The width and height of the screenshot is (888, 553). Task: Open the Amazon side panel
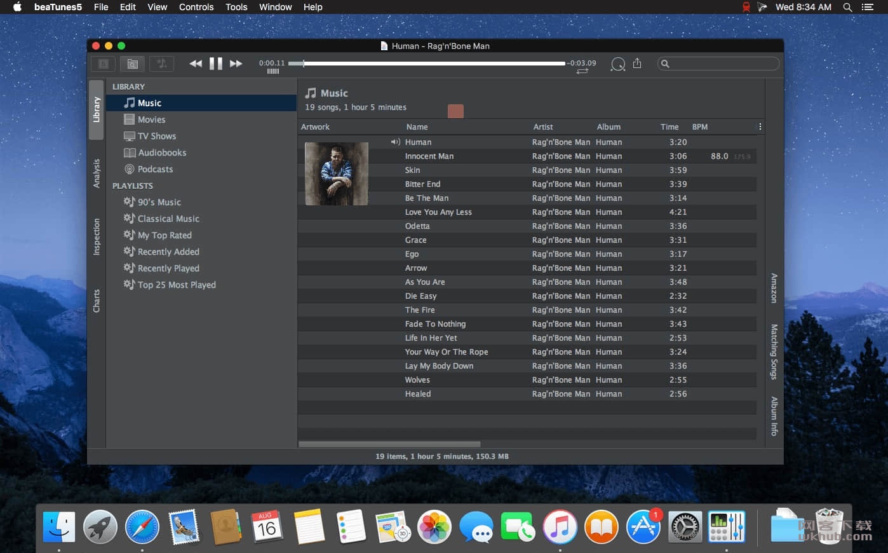[774, 288]
